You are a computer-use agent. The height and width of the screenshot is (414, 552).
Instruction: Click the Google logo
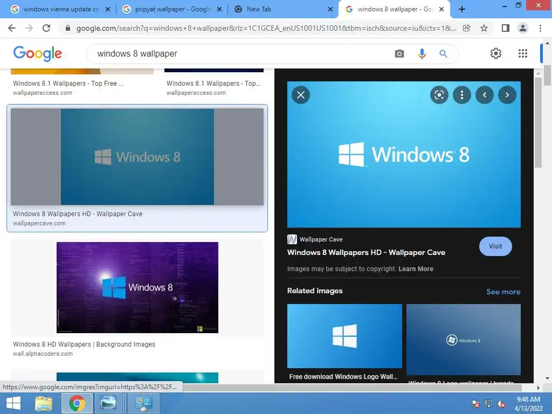(38, 54)
